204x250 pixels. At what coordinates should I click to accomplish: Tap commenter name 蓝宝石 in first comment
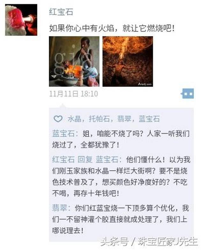tap(63, 134)
